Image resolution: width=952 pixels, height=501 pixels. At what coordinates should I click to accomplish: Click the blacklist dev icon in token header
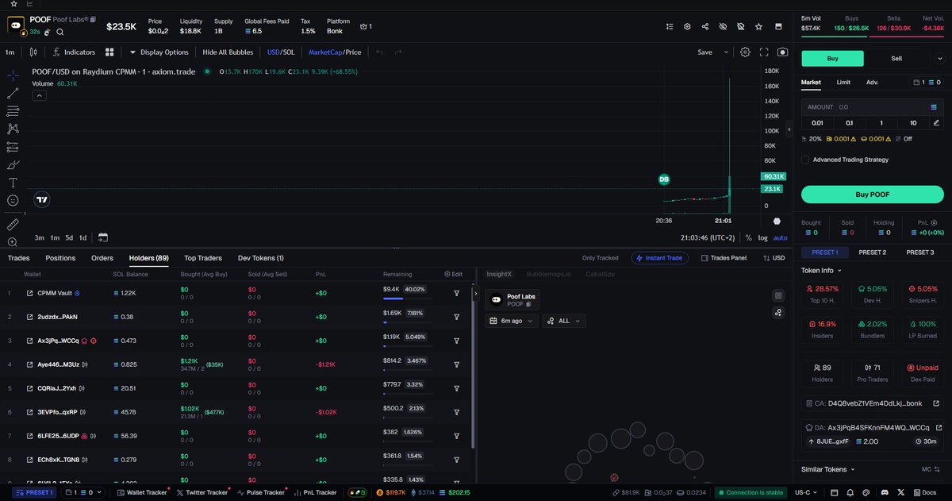(x=740, y=26)
